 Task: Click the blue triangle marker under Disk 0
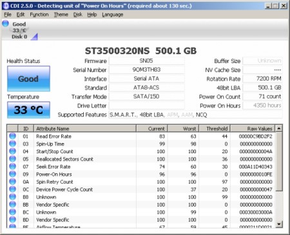pos(34,37)
